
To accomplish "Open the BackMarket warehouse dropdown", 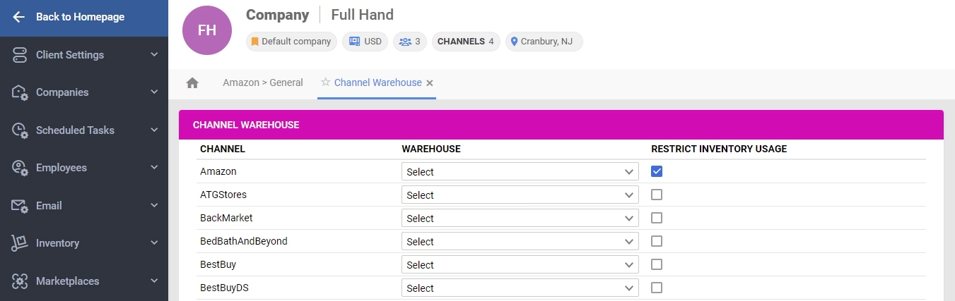I will (520, 219).
